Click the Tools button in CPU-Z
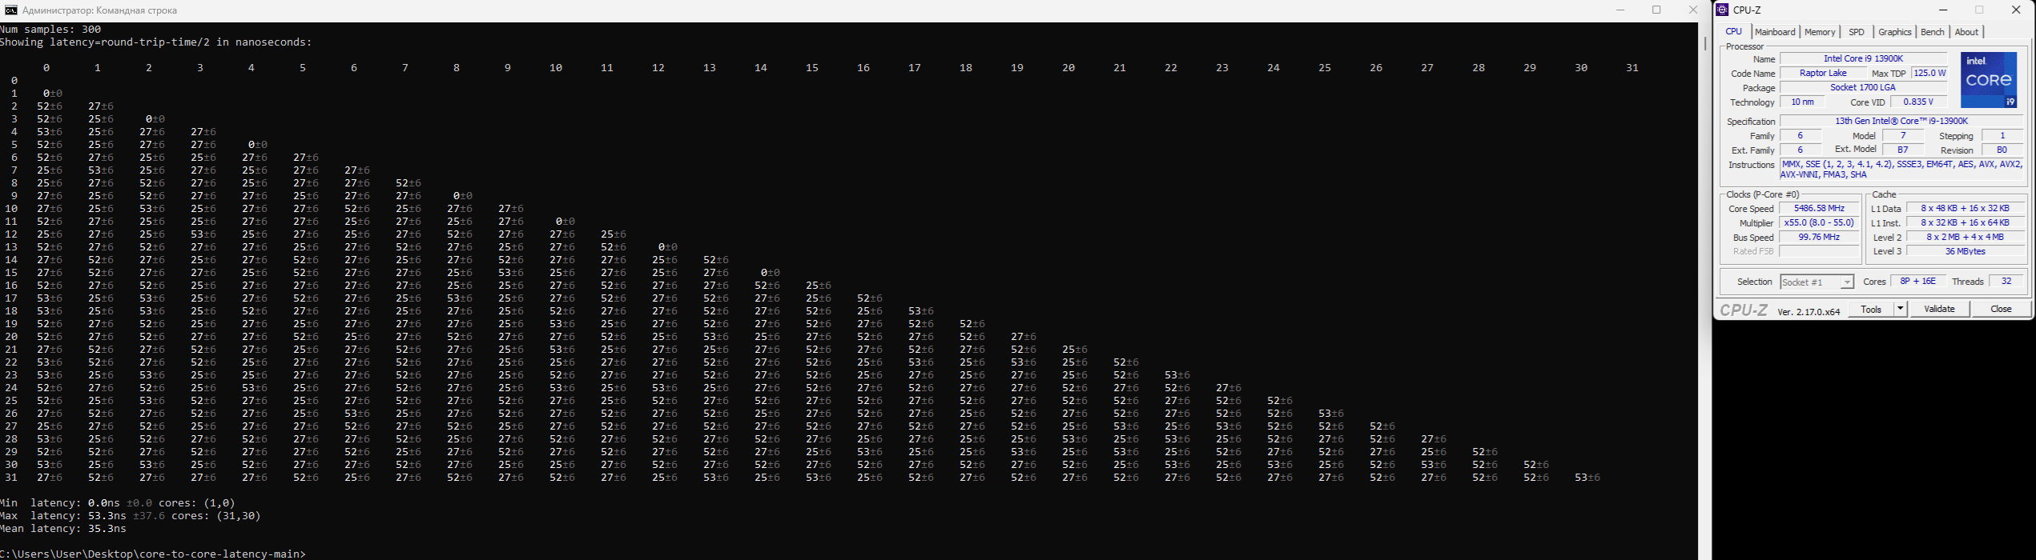 pos(1872,309)
